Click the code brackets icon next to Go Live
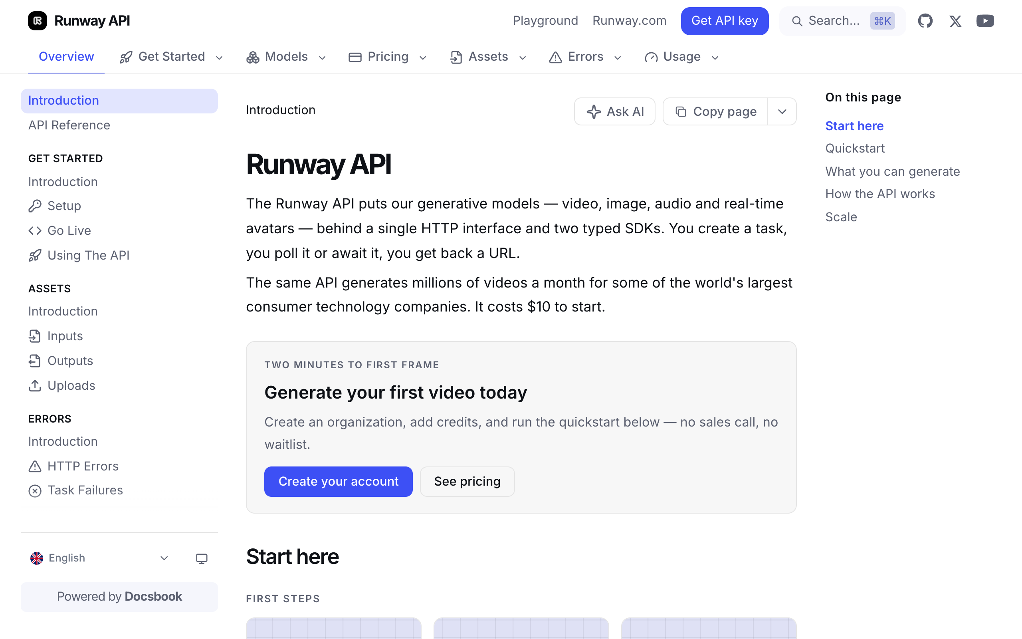This screenshot has width=1022, height=639. (35, 231)
